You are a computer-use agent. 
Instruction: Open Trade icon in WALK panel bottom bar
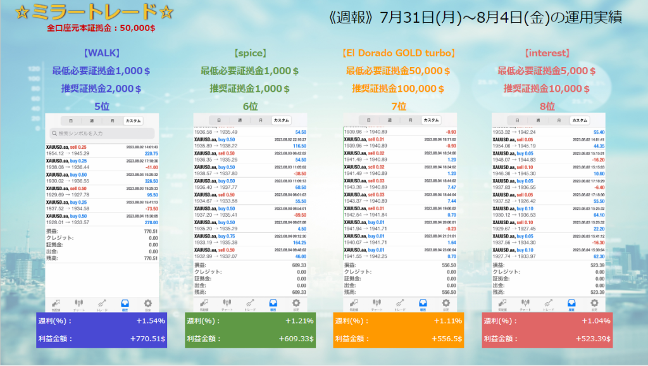(102, 304)
